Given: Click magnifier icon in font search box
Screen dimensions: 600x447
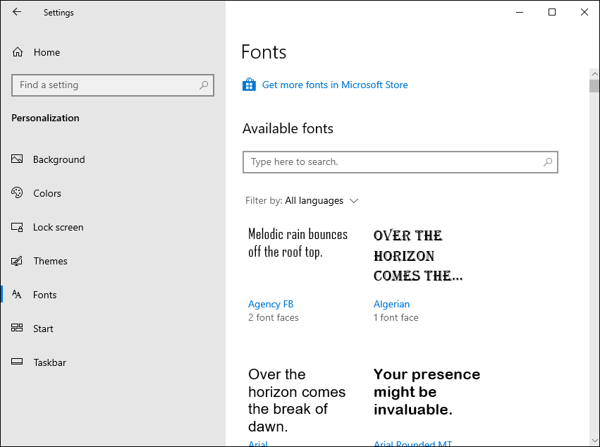Looking at the screenshot, I should click(547, 162).
